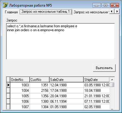Close the Лабораторная работа №5 window
122x113 pixels.
coord(115,5)
